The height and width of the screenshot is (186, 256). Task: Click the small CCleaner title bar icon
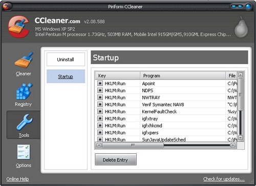tap(6, 6)
